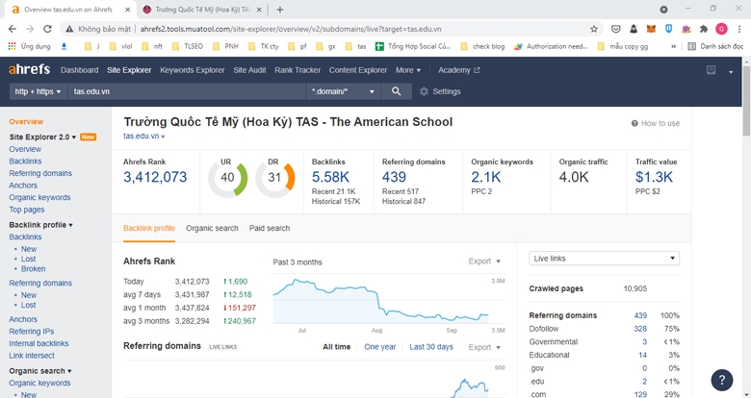Collapse the Organic search sidebar section
The height and width of the screenshot is (398, 751).
click(40, 371)
